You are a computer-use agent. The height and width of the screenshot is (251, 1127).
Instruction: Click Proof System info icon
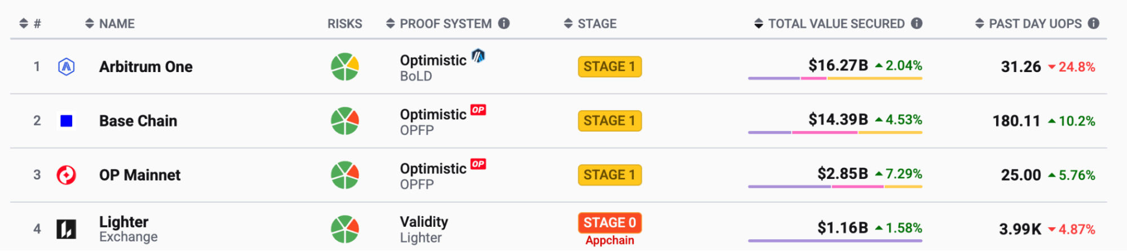504,23
